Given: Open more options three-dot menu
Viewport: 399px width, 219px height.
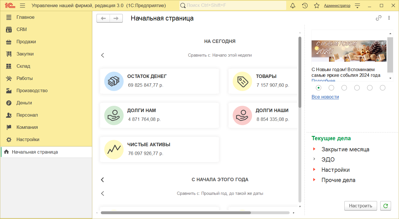Looking at the screenshot, I should (x=389, y=18).
